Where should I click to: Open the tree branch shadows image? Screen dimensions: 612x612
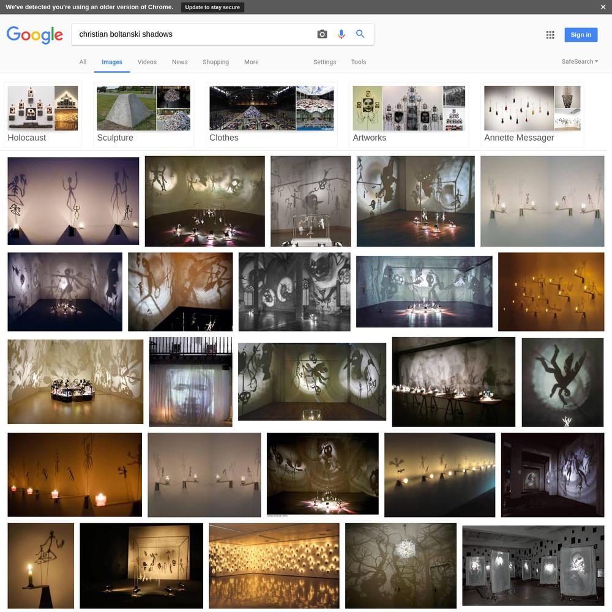[x=400, y=565]
